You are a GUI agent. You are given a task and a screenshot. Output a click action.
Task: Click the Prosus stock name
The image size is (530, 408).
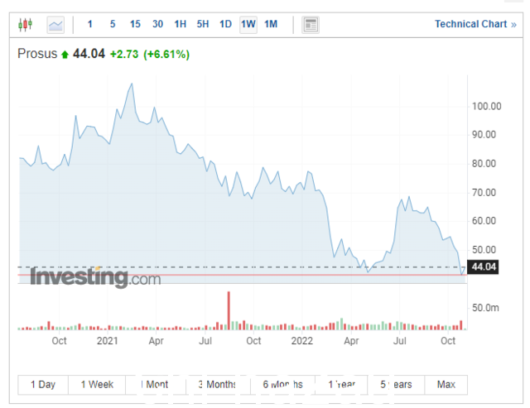[x=37, y=54]
